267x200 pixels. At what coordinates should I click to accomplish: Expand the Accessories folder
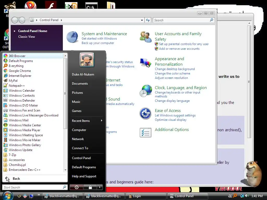[33, 160]
